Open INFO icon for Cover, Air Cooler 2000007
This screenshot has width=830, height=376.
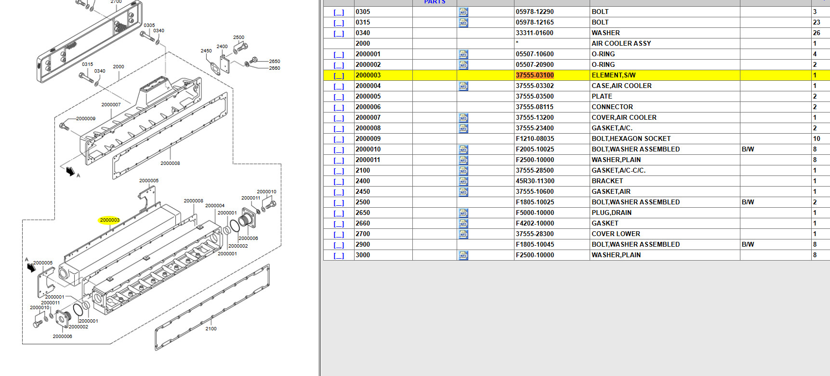pos(463,118)
